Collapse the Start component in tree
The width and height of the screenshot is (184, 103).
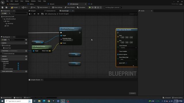[x=4, y=21]
